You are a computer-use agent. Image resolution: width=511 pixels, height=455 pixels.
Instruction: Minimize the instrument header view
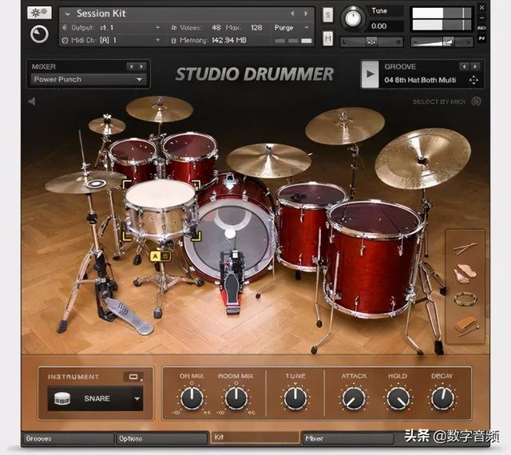(481, 18)
